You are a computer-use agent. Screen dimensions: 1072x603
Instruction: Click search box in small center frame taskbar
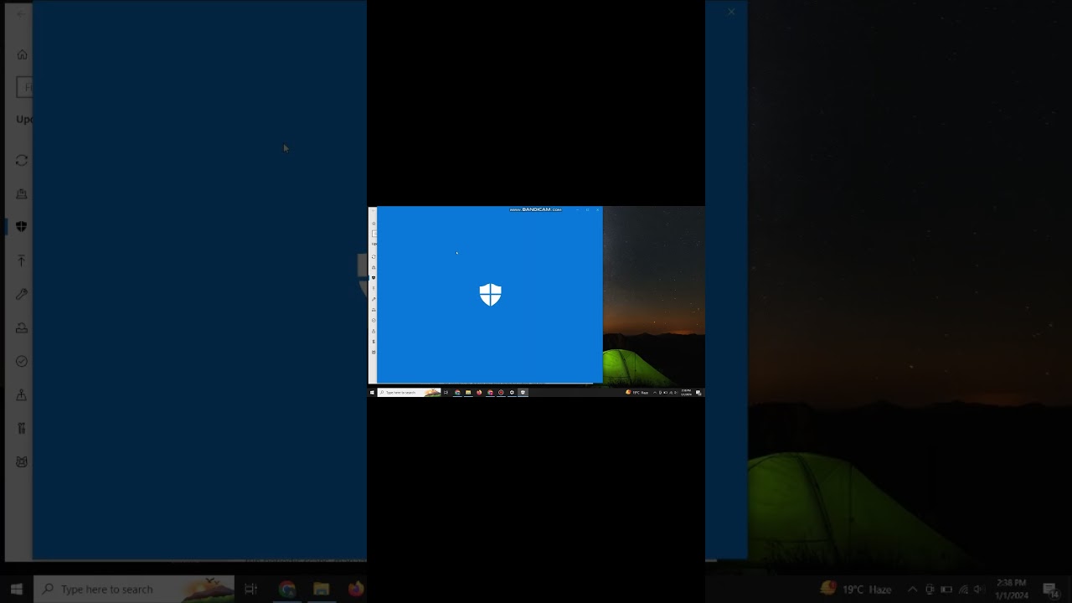click(x=409, y=392)
